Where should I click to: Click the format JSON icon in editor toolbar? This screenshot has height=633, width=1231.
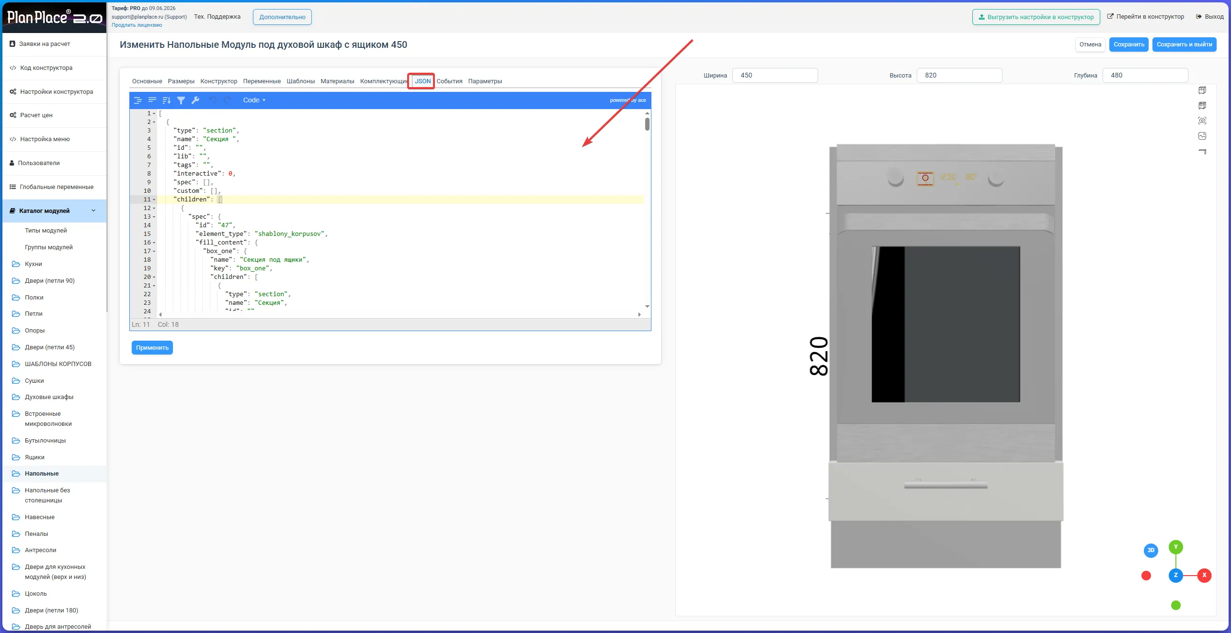click(x=137, y=100)
